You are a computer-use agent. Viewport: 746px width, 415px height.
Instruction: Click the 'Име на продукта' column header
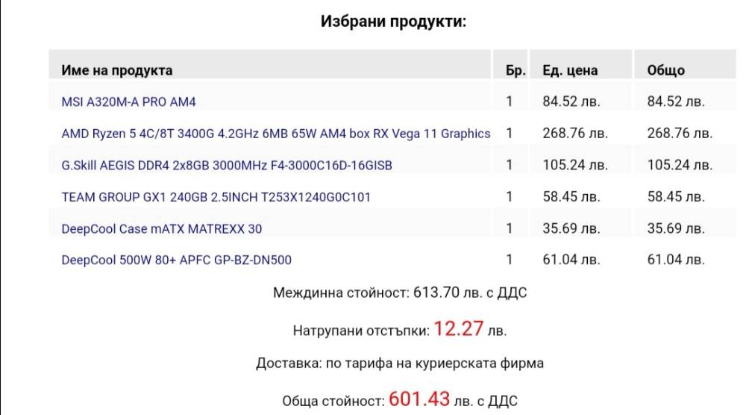[116, 70]
